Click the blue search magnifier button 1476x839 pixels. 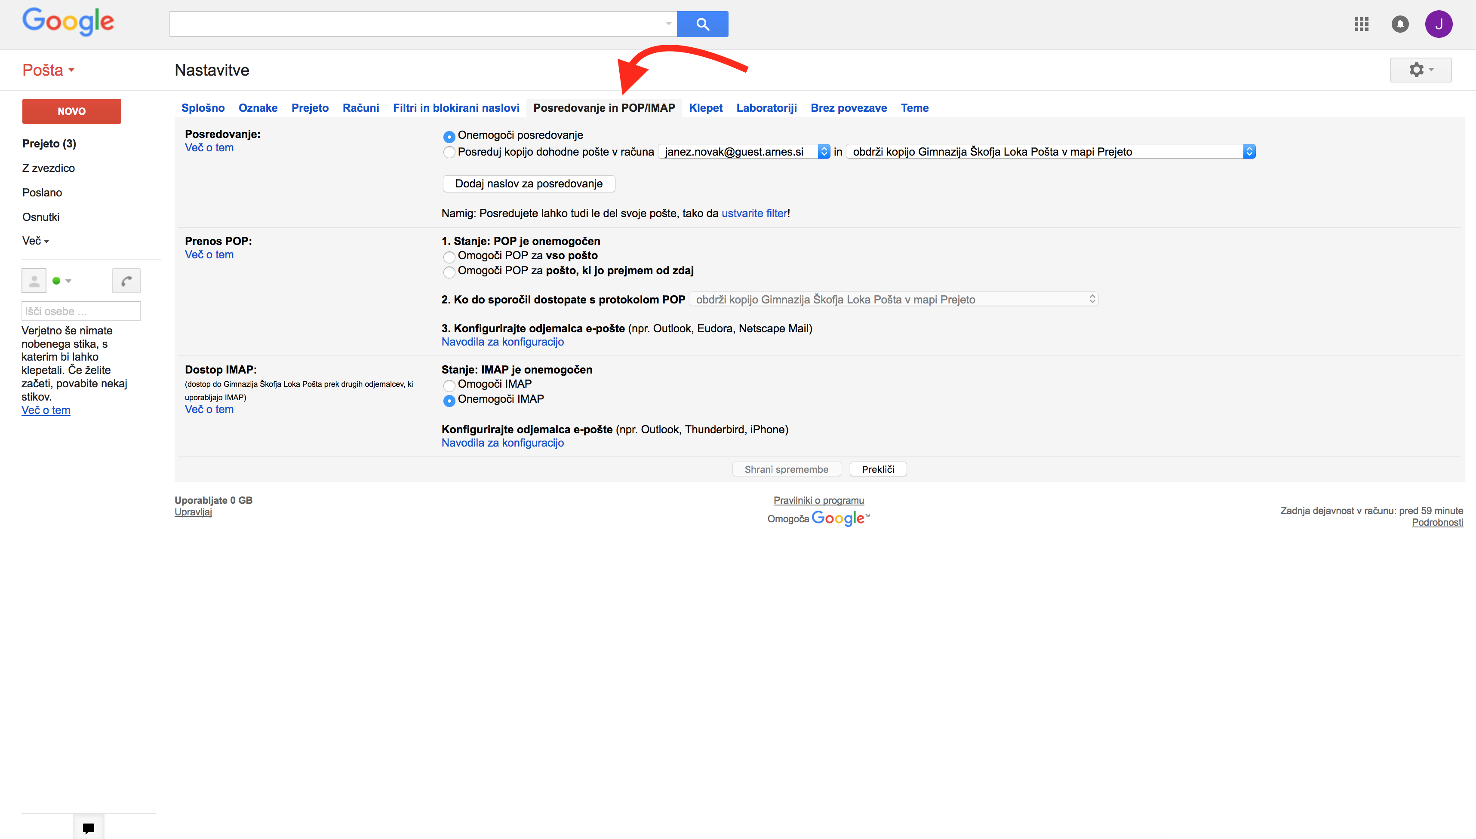tap(702, 24)
